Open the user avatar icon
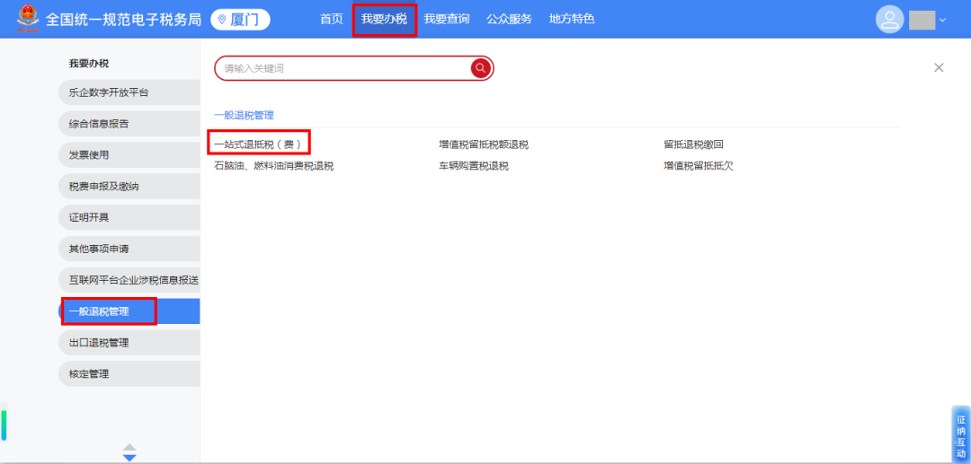Screen dimensions: 971x464 (x=890, y=19)
